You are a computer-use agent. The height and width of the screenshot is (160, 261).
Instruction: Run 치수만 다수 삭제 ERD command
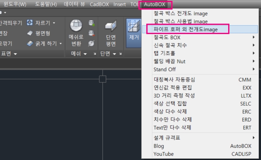200,120
